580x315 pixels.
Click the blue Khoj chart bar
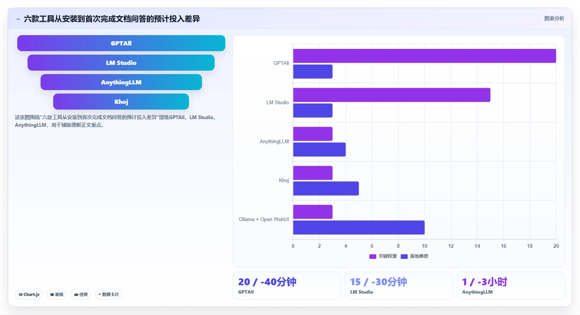pos(326,188)
